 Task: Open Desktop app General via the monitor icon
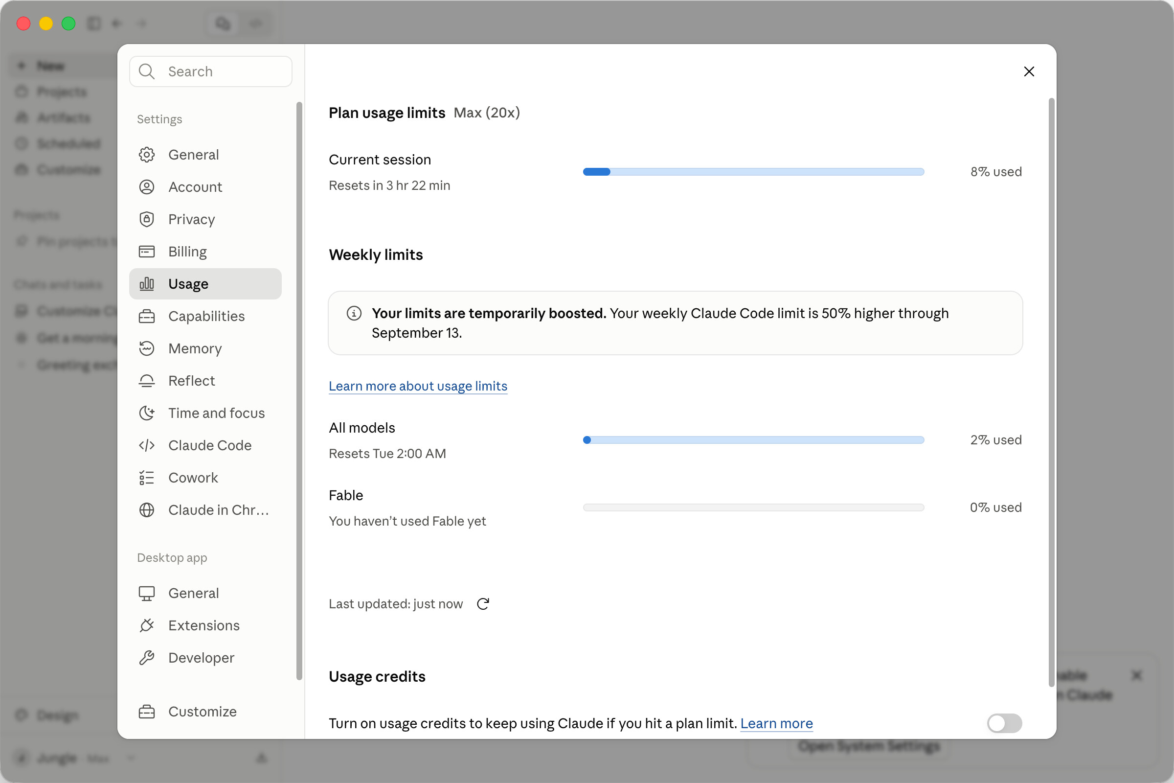click(x=146, y=593)
